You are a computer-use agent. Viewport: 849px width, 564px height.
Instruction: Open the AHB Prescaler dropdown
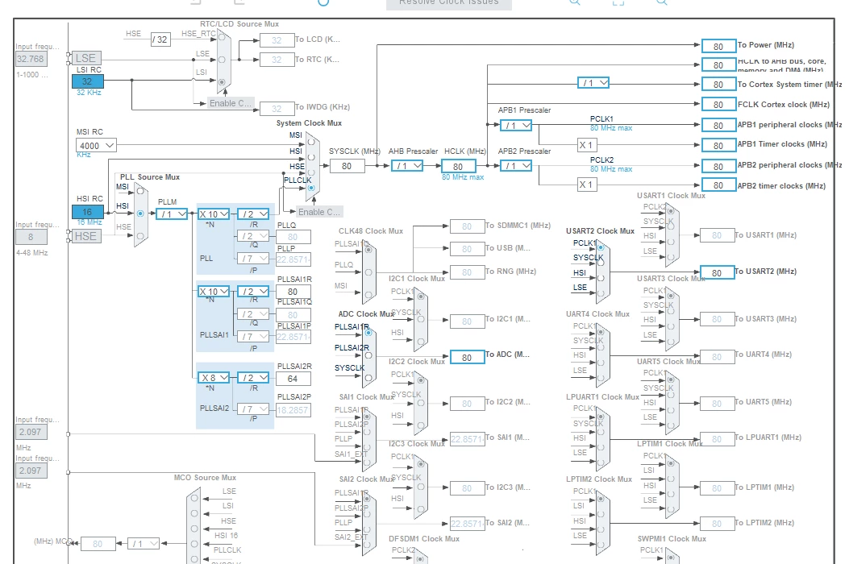407,166
